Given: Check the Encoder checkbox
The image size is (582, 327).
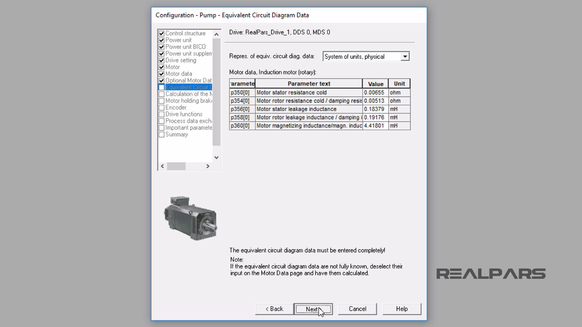Looking at the screenshot, I should [x=162, y=107].
